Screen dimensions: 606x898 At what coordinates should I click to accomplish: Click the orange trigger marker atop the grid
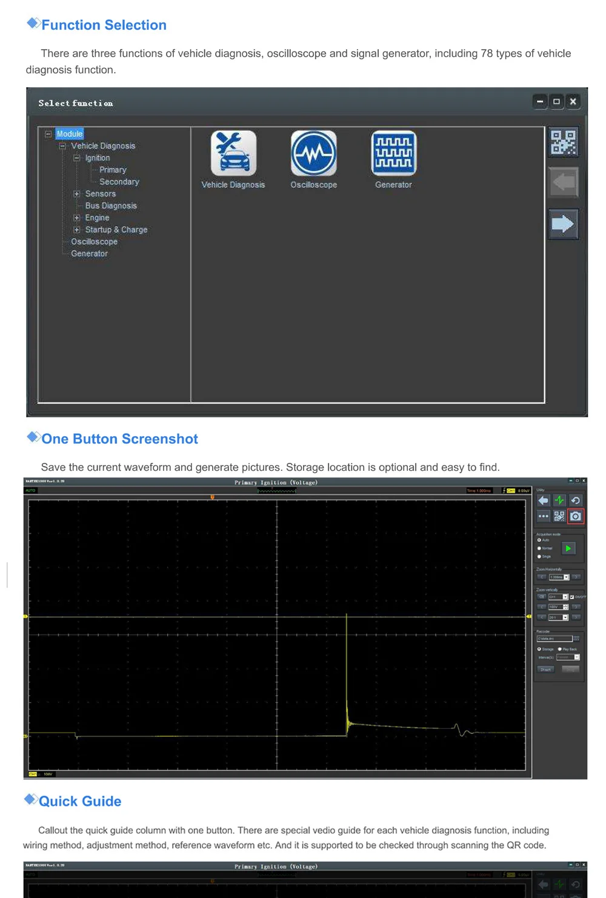point(212,497)
